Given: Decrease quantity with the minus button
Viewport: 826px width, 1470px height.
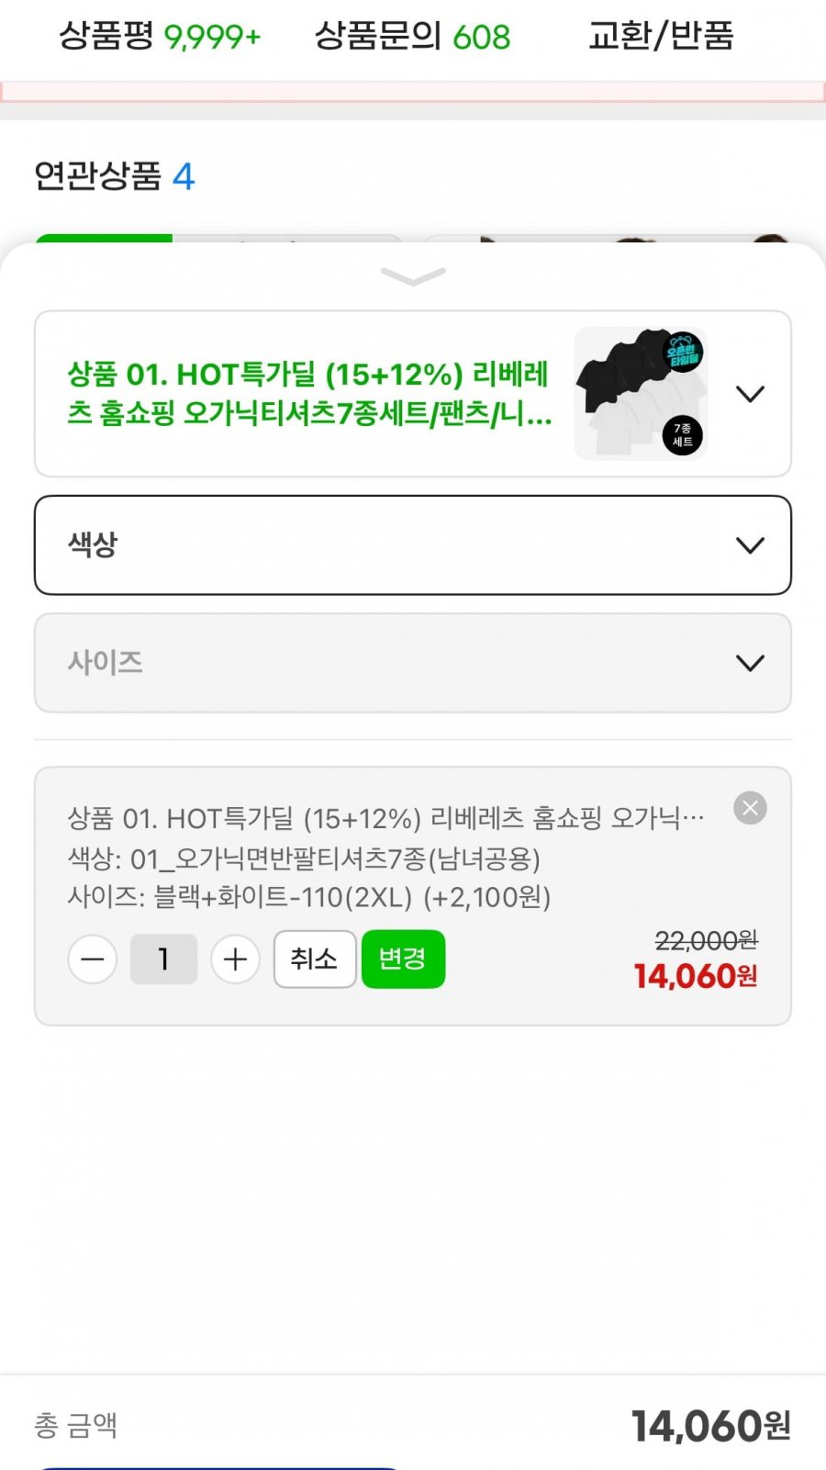Looking at the screenshot, I should [93, 959].
